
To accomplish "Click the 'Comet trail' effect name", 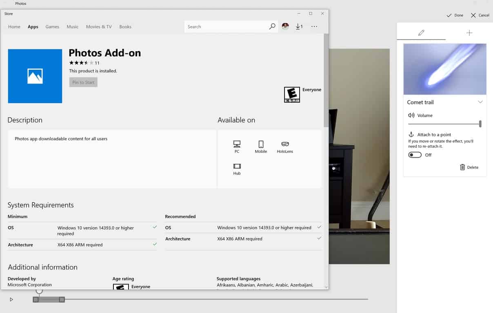I will [x=420, y=102].
